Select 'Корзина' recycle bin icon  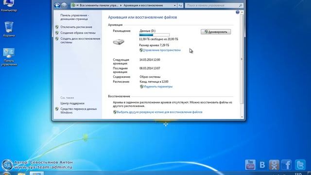(x=9, y=29)
